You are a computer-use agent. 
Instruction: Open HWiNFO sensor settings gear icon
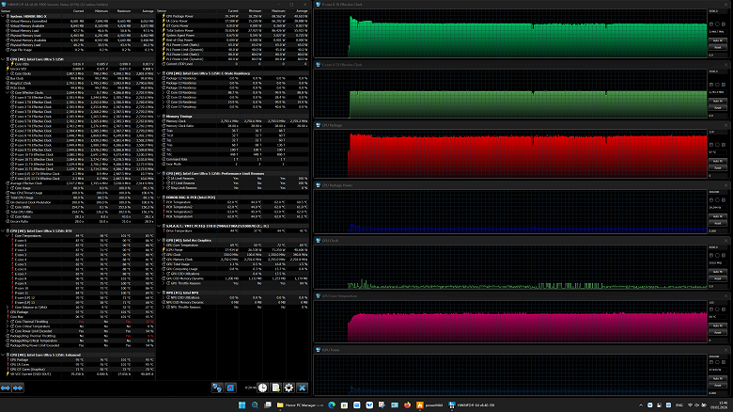point(289,387)
